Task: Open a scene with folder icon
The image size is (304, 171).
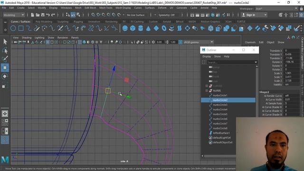Action: coord(38,15)
